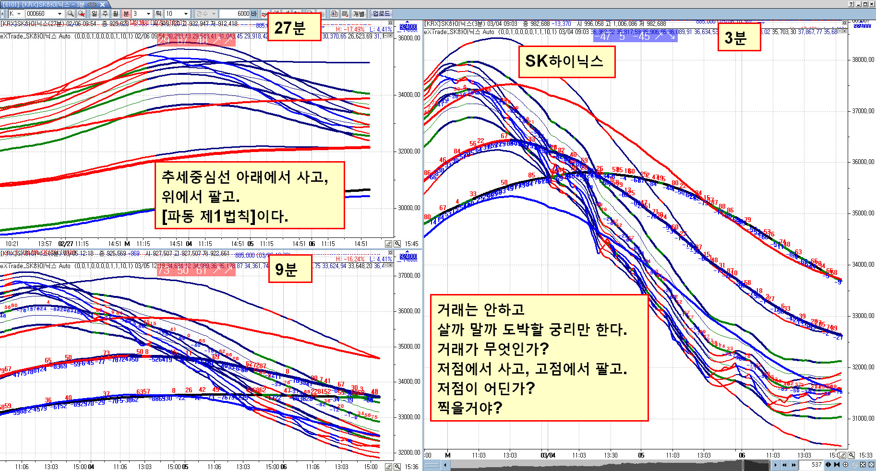Click the zoom magnifier icon in 9분 chart
876x471 pixels.
(x=397, y=467)
